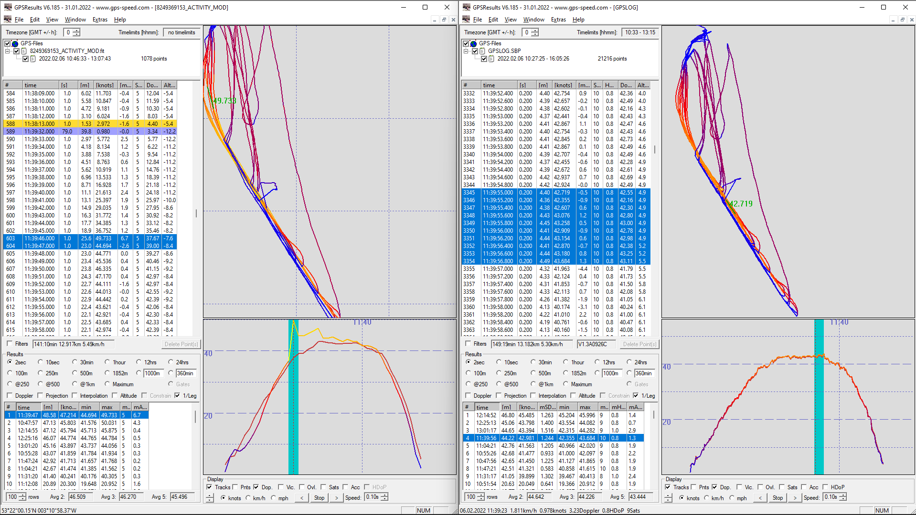
Task: Select point row 588 at 11:38:13.000
Action: pyautogui.click(x=90, y=124)
